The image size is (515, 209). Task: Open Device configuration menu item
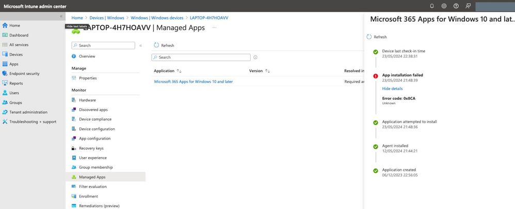point(97,129)
